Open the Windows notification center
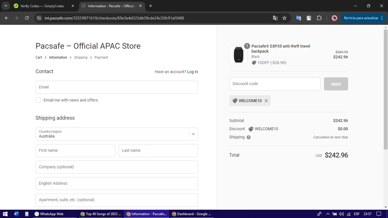The width and height of the screenshot is (388, 218). (379, 214)
